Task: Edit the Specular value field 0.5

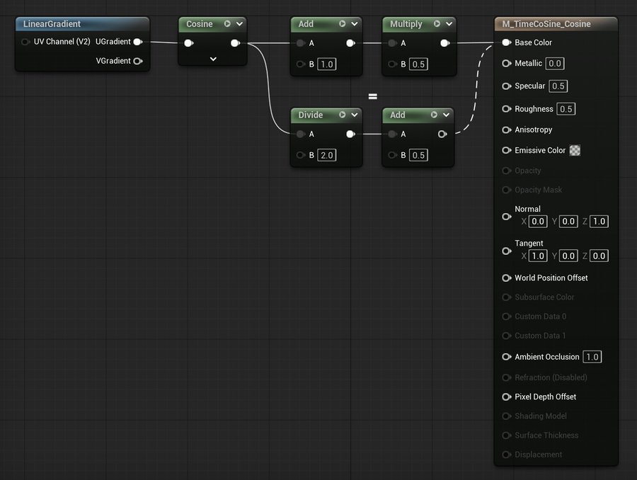Action: [558, 86]
